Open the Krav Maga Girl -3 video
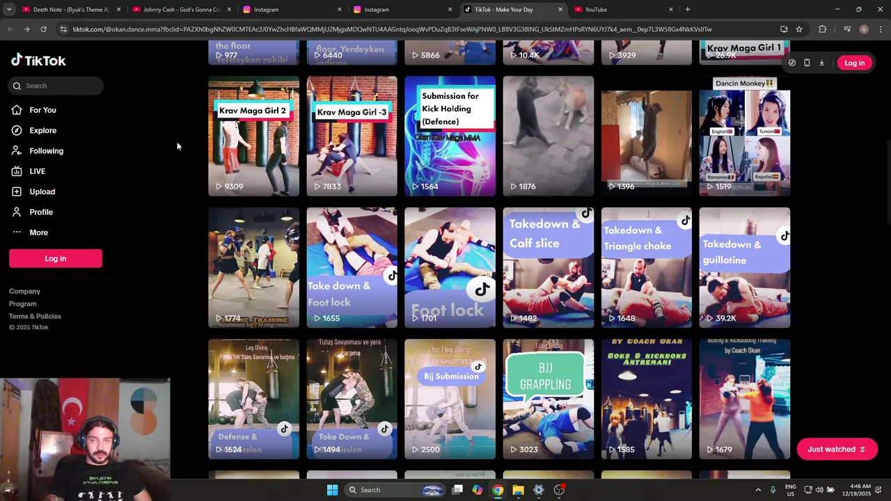This screenshot has width=891, height=501. pos(352,136)
